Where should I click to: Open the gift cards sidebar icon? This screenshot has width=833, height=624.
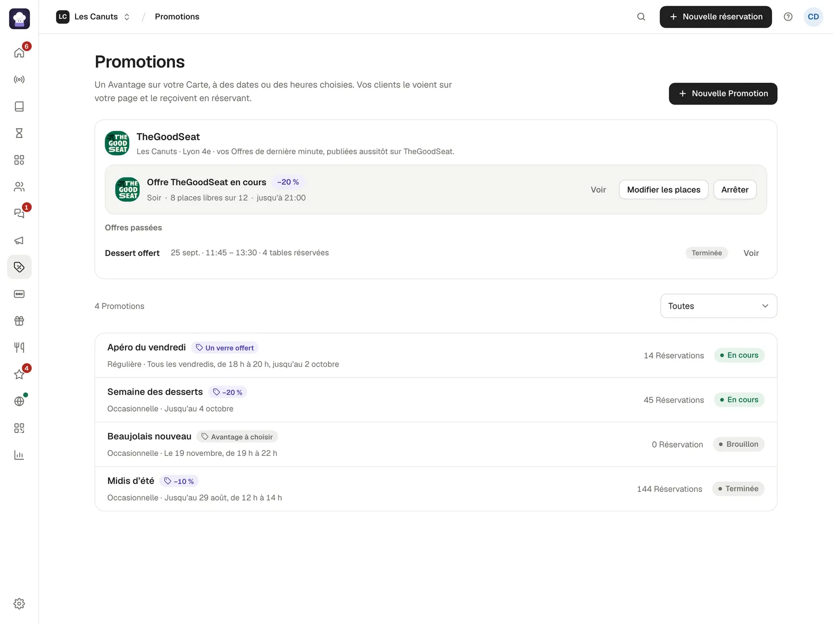coord(19,321)
